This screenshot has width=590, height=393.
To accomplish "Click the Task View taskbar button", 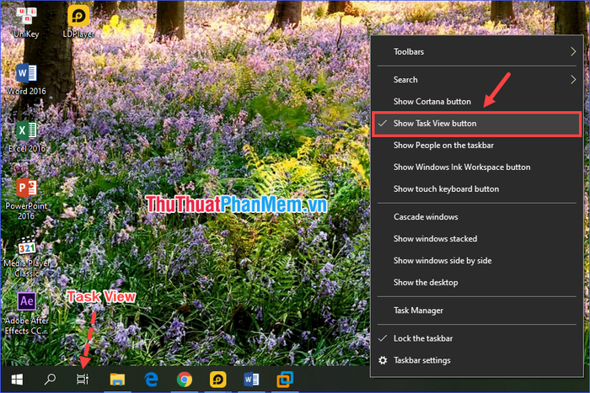I will coord(83,380).
